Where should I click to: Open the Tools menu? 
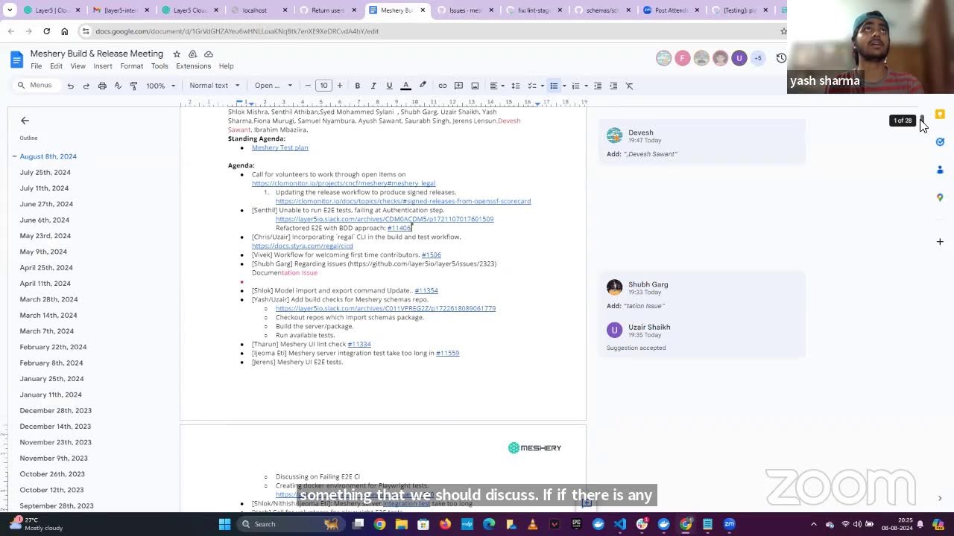(159, 66)
